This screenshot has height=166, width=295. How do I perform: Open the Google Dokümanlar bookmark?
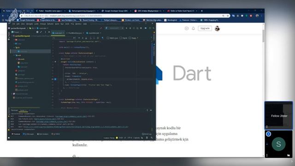pos(26,20)
